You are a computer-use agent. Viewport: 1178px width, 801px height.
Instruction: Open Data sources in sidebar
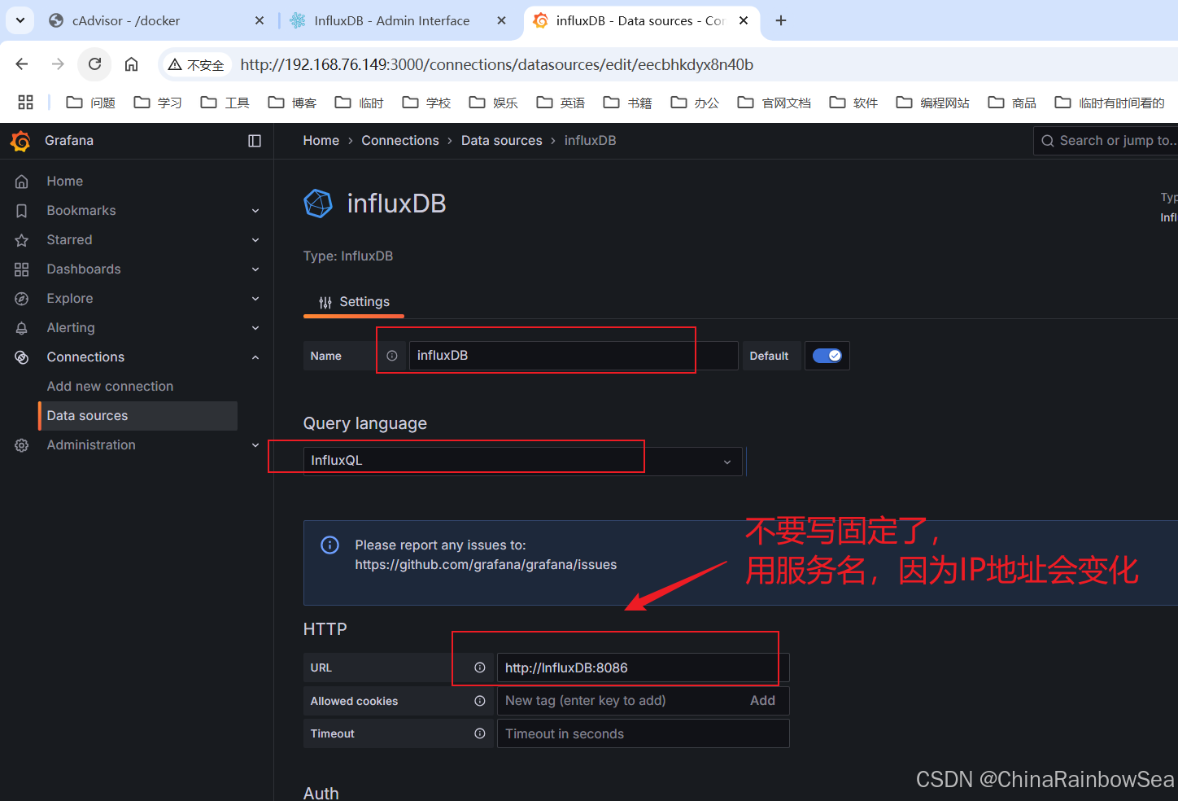click(x=88, y=416)
